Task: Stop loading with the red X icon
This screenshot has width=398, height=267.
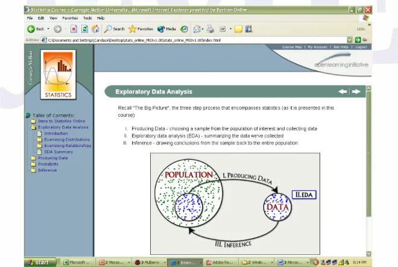Action: [74, 29]
